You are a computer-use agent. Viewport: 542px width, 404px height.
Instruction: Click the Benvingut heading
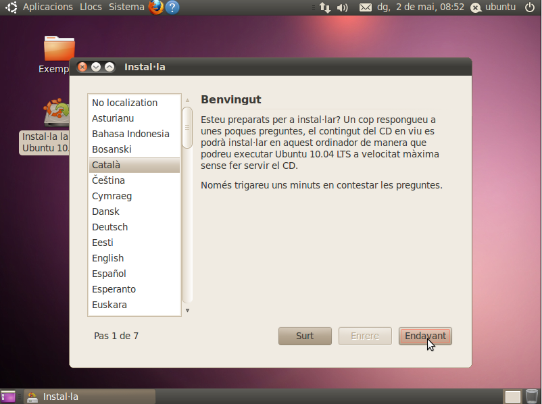(231, 99)
